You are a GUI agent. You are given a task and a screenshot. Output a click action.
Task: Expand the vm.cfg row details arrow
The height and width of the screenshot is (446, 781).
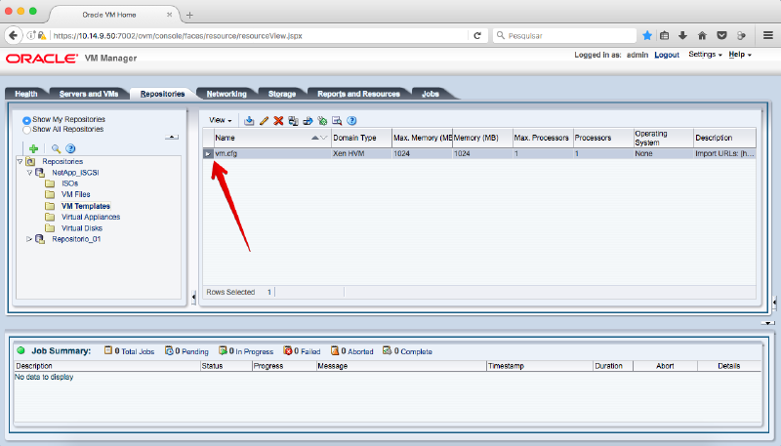pos(208,153)
